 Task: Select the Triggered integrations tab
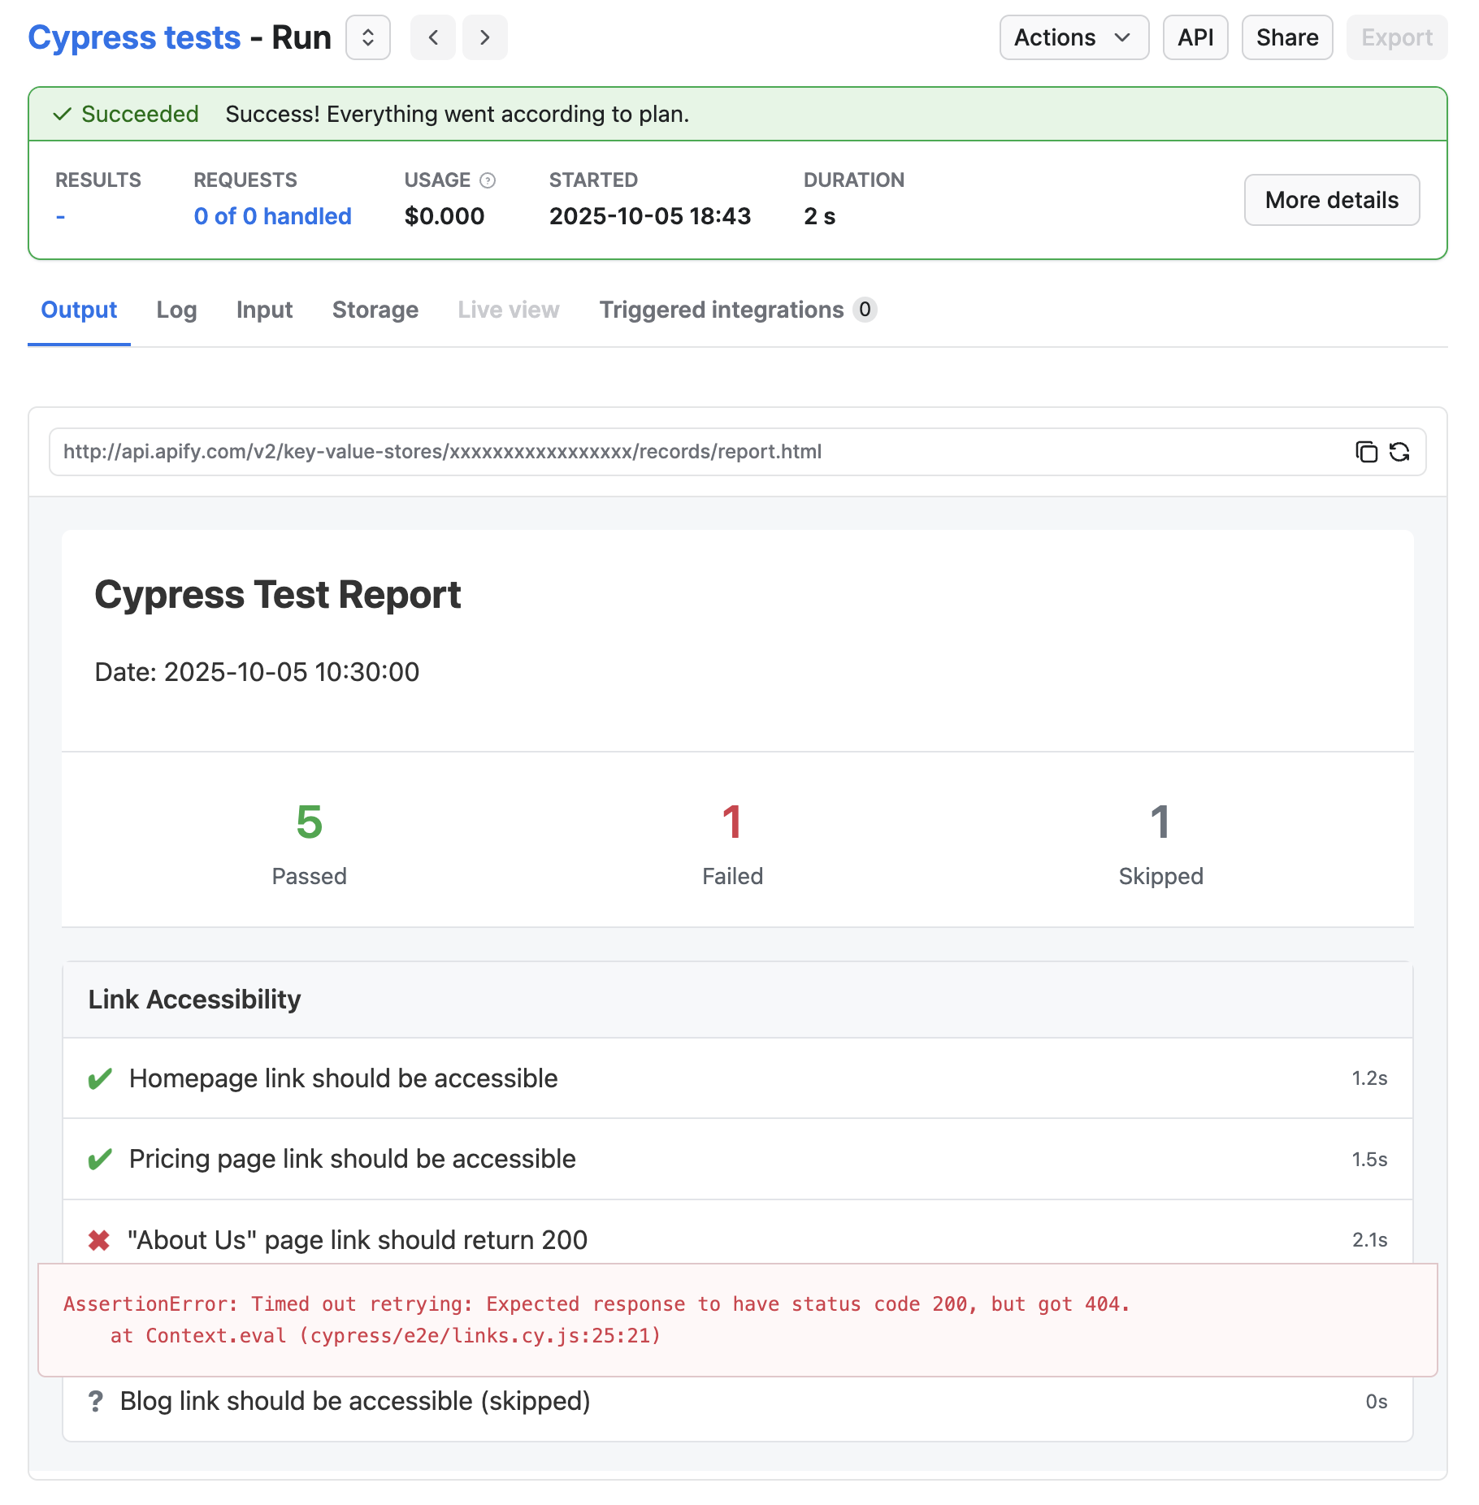click(720, 310)
